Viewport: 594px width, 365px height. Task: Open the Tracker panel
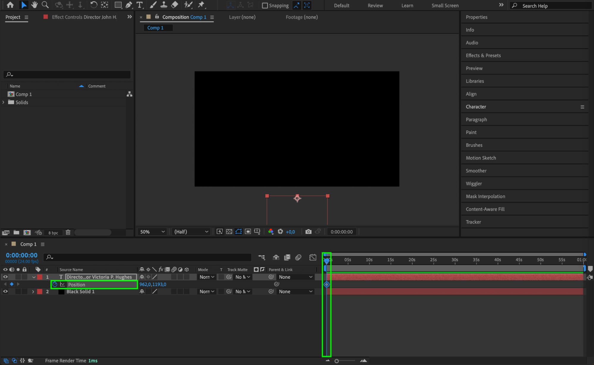click(473, 222)
